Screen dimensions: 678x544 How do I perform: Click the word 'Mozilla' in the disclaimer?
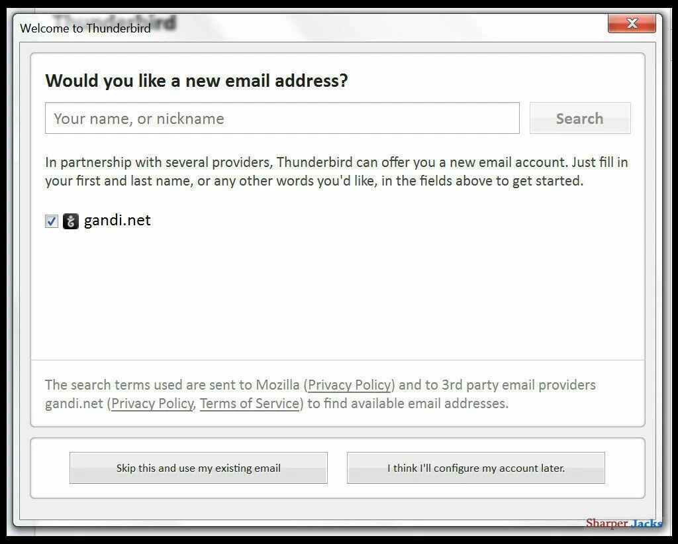tap(277, 385)
